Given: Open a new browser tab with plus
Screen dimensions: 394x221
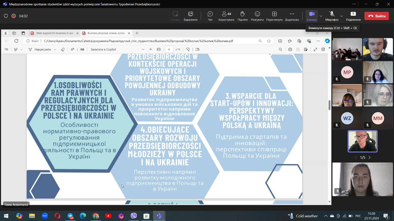Looking at the screenshot, I should click(x=137, y=33).
